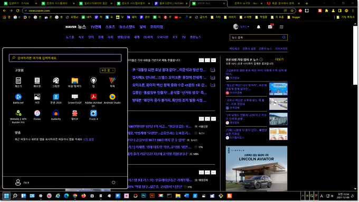This screenshot has height=202, width=359.
Task: Reload the page in browser toolbar
Action: pyautogui.click(x=17, y=11)
